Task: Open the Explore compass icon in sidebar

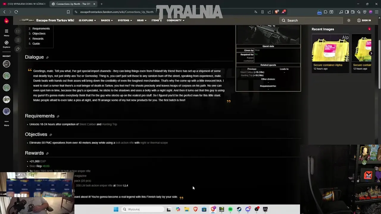Action: pos(6,44)
